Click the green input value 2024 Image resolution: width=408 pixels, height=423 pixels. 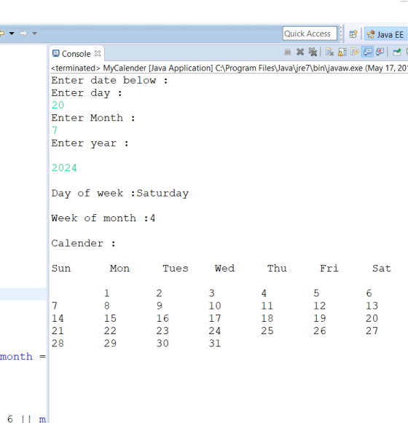64,167
